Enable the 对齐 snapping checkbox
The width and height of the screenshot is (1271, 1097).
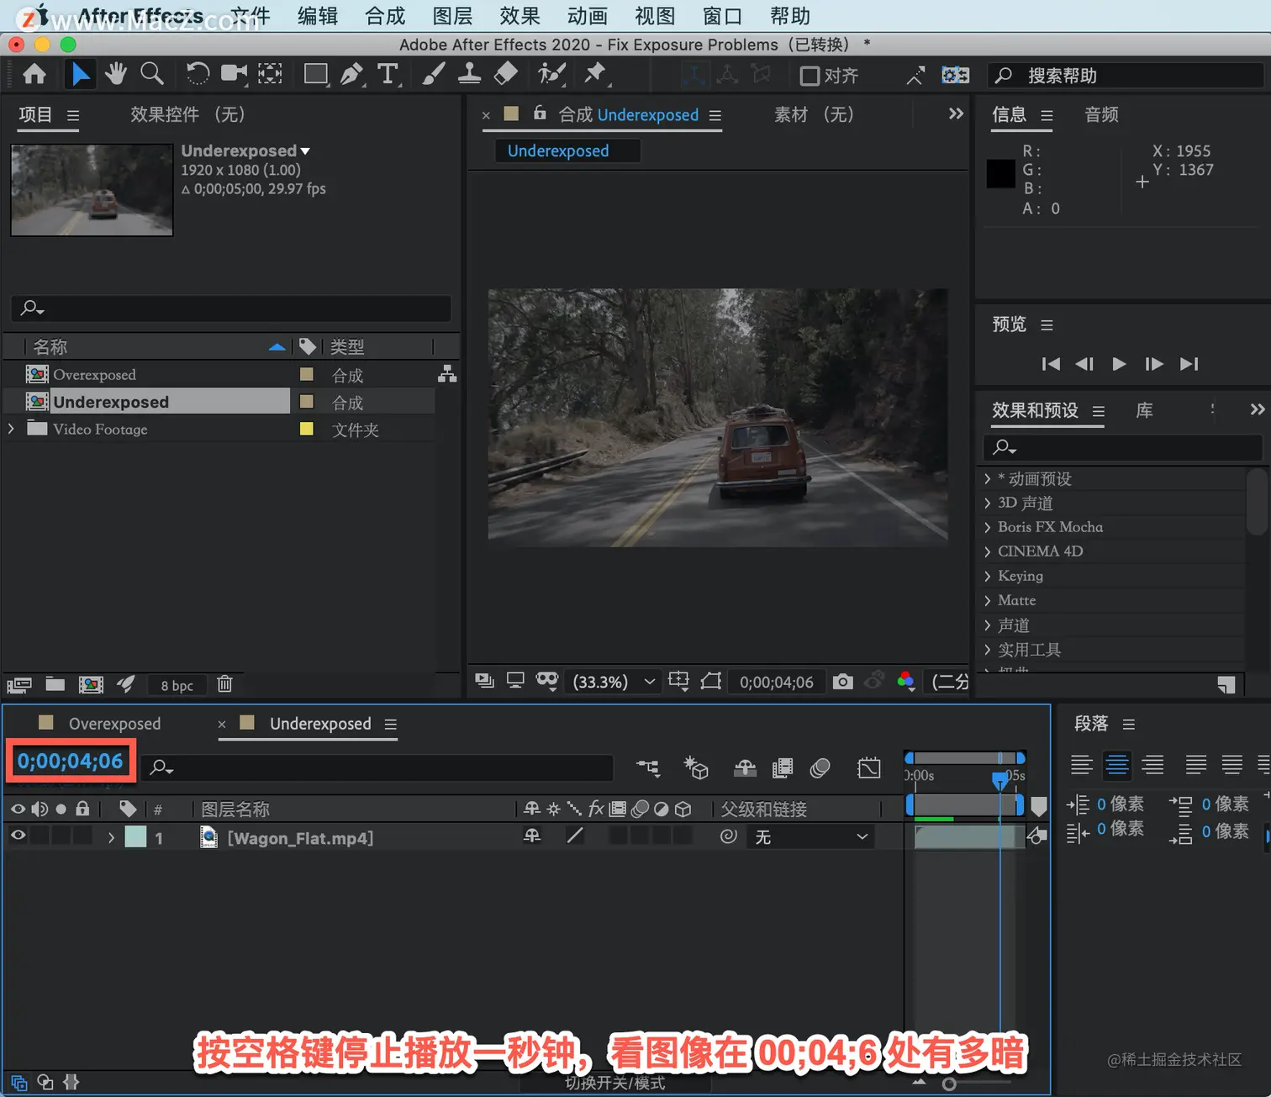[x=810, y=76]
